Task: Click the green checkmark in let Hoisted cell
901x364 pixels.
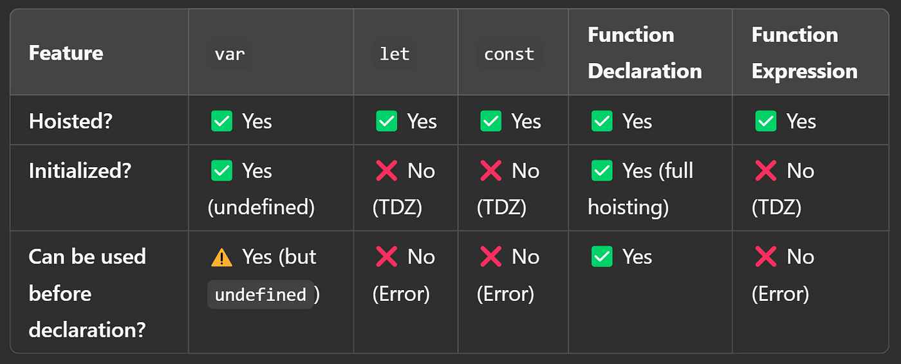Action: 386,121
